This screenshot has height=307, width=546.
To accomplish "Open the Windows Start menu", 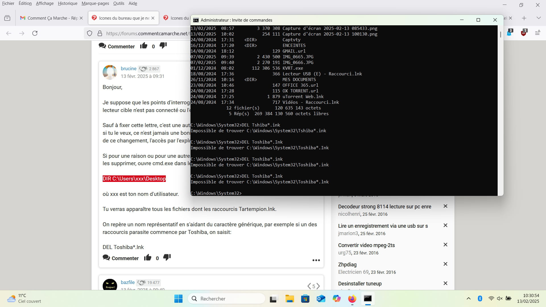I will (x=178, y=299).
